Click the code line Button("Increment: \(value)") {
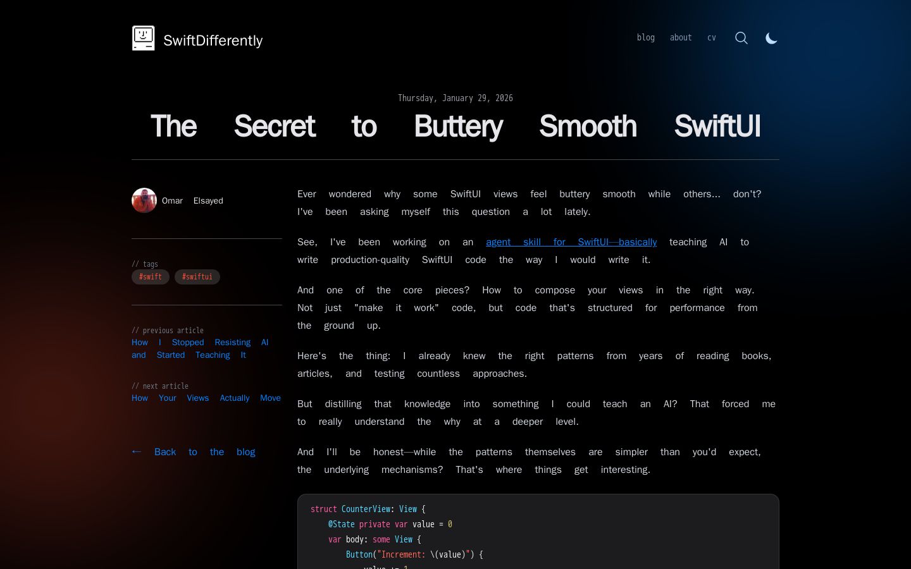Screen dimensions: 911x569 point(414,554)
